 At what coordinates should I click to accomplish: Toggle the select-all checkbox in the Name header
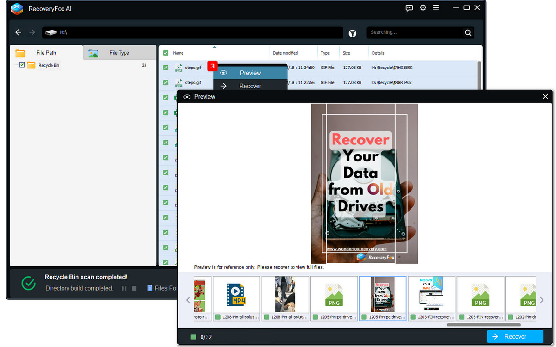coord(165,52)
